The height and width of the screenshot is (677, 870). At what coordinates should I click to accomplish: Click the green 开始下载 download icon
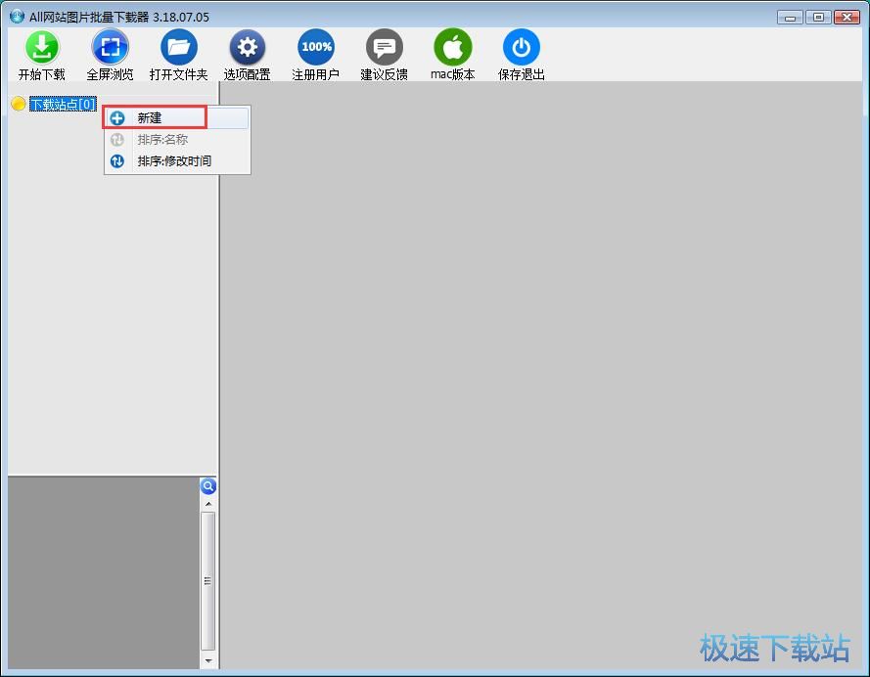click(42, 48)
